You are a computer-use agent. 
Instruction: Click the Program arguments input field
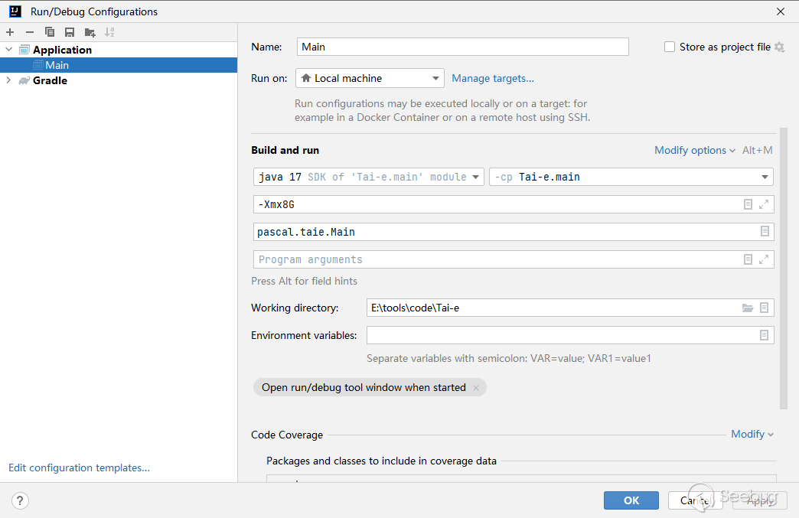coord(497,259)
